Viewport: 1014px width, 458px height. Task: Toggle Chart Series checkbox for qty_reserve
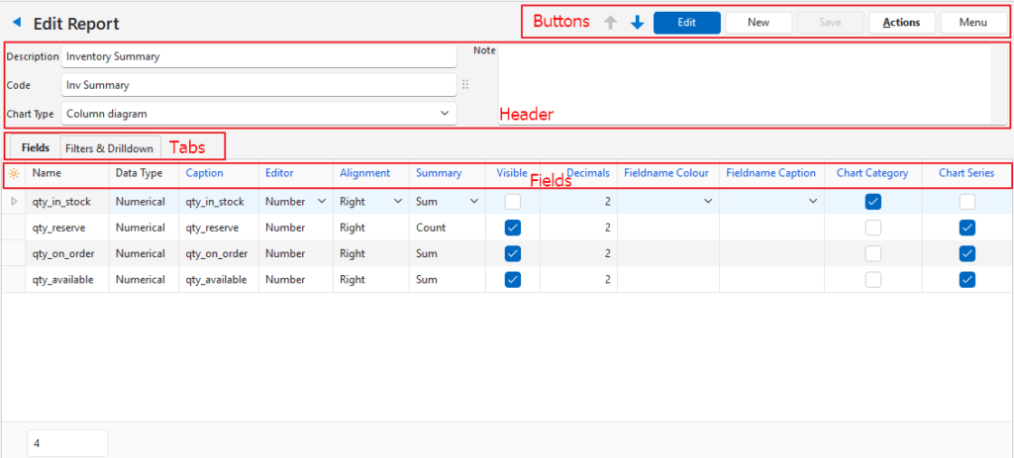point(967,228)
